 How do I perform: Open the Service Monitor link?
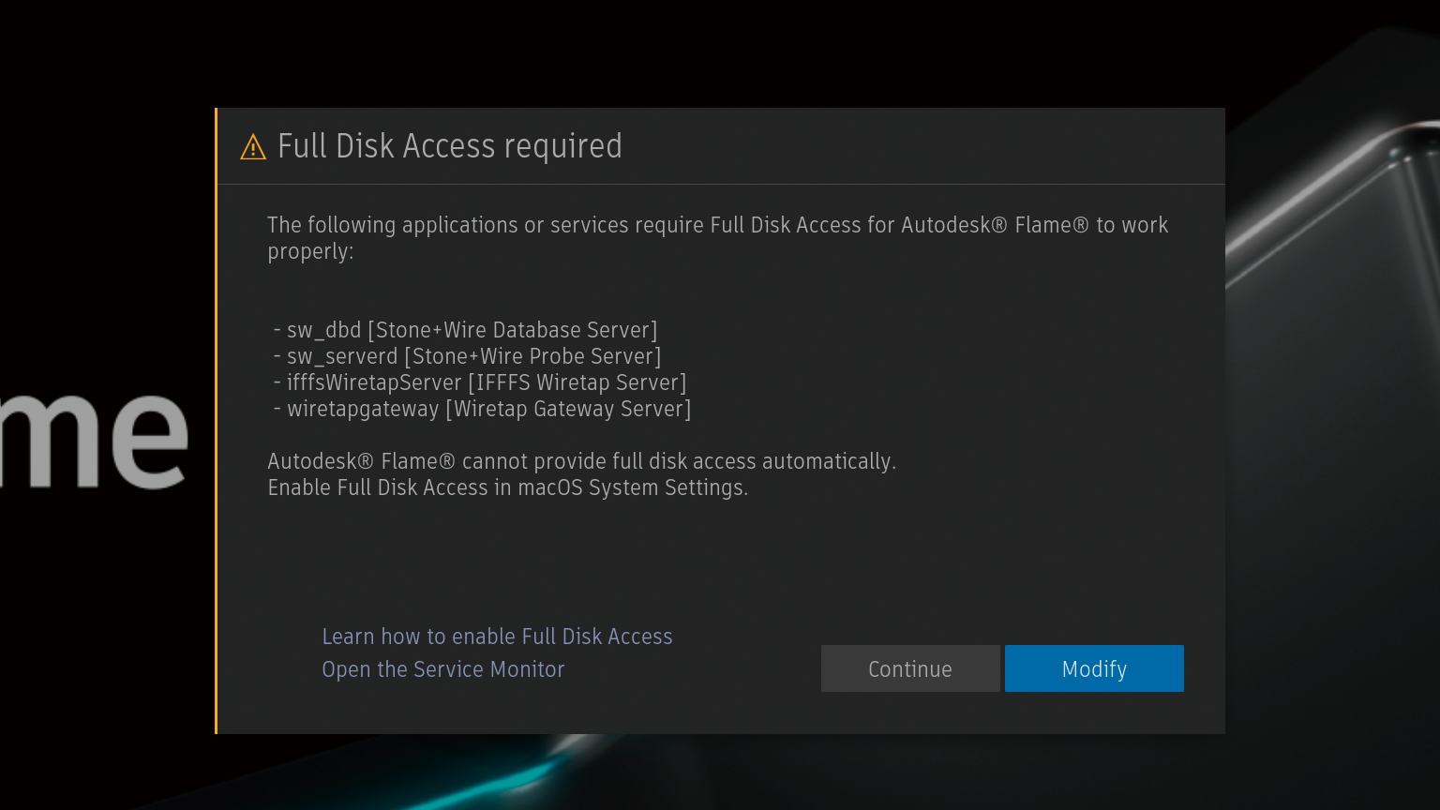(442, 669)
